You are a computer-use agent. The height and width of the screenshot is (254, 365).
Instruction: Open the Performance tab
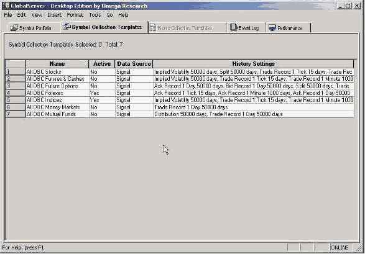coord(288,28)
